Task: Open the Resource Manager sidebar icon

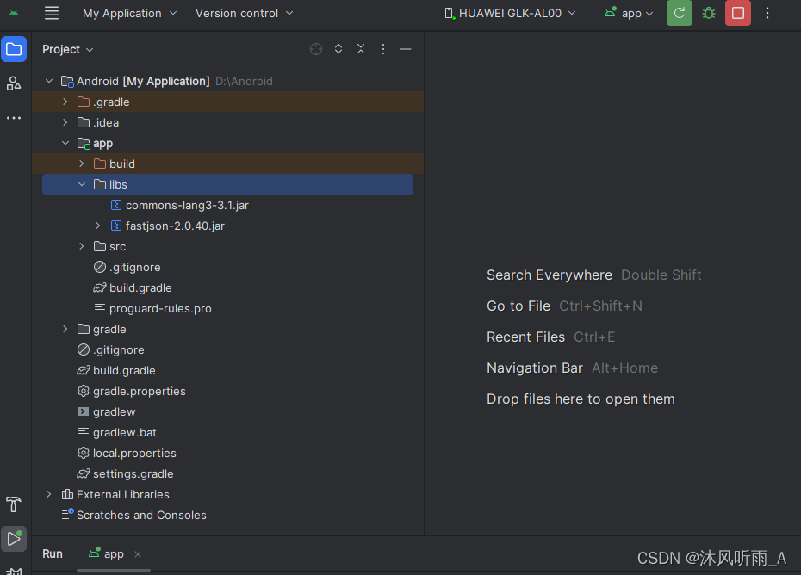Action: coord(14,83)
